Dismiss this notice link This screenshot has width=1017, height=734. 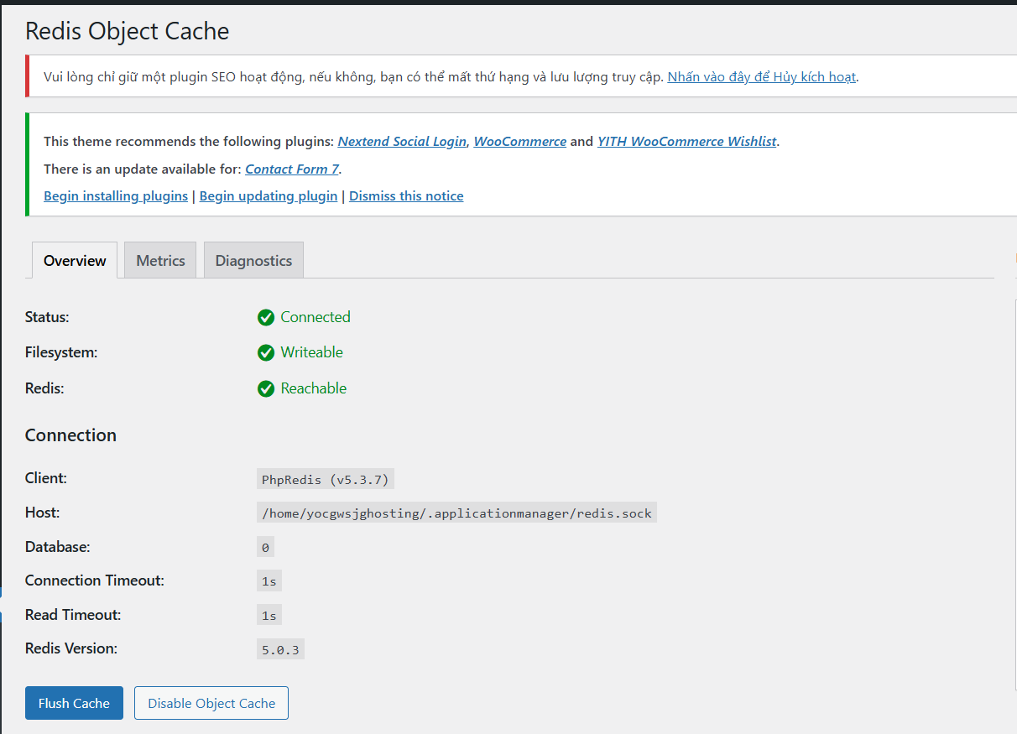point(406,195)
